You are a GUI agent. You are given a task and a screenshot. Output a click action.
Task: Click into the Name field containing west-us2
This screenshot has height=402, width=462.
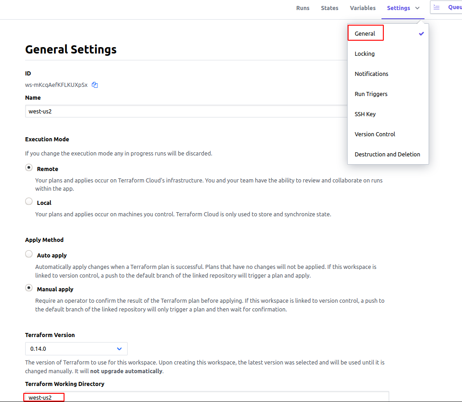[186, 111]
